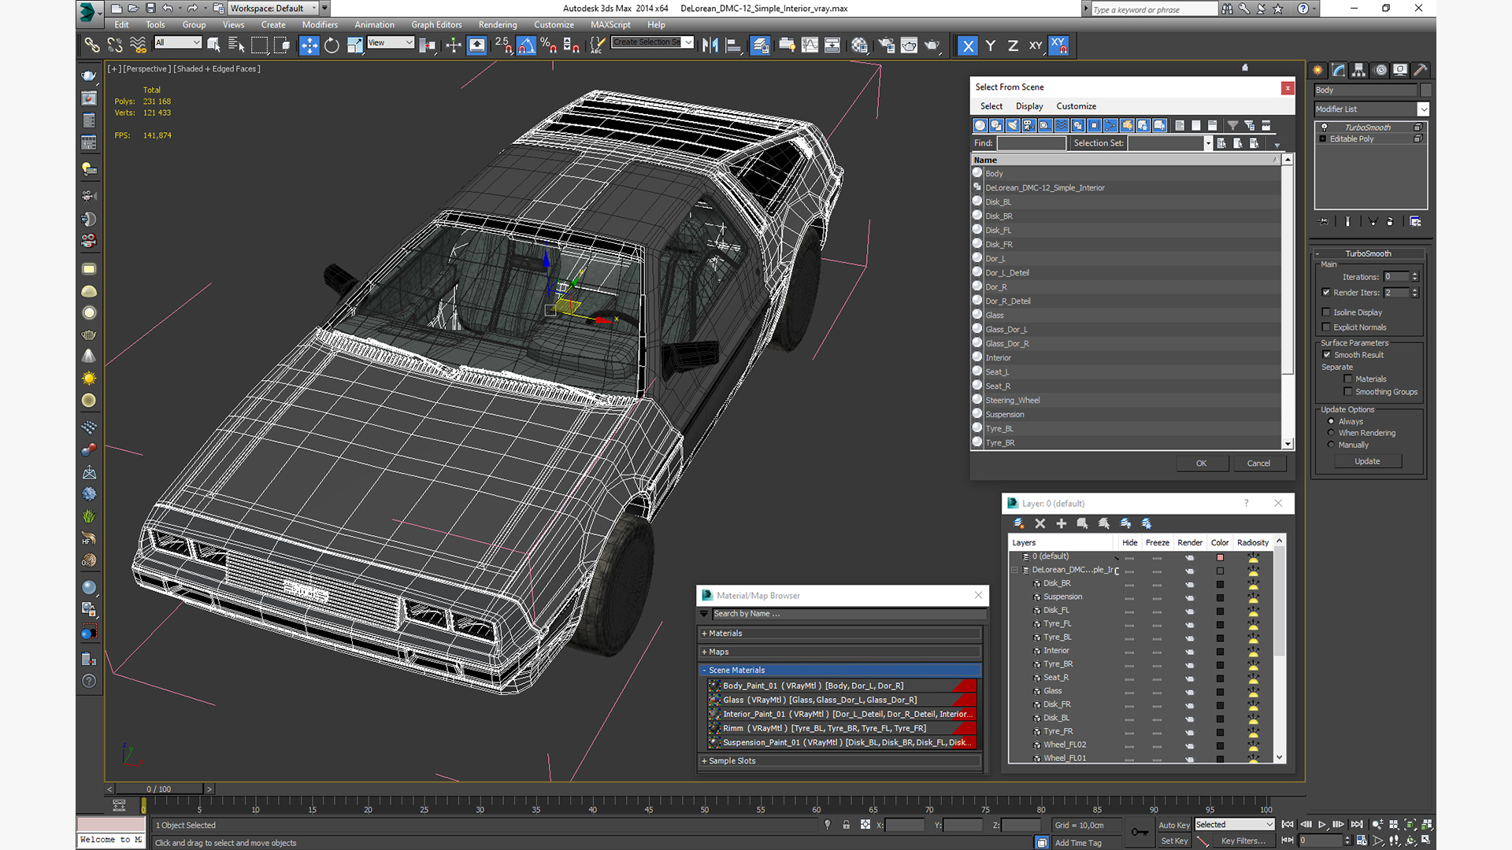Image resolution: width=1512 pixels, height=850 pixels.
Task: Open Customize menu in Select From Scene
Action: pos(1076,106)
